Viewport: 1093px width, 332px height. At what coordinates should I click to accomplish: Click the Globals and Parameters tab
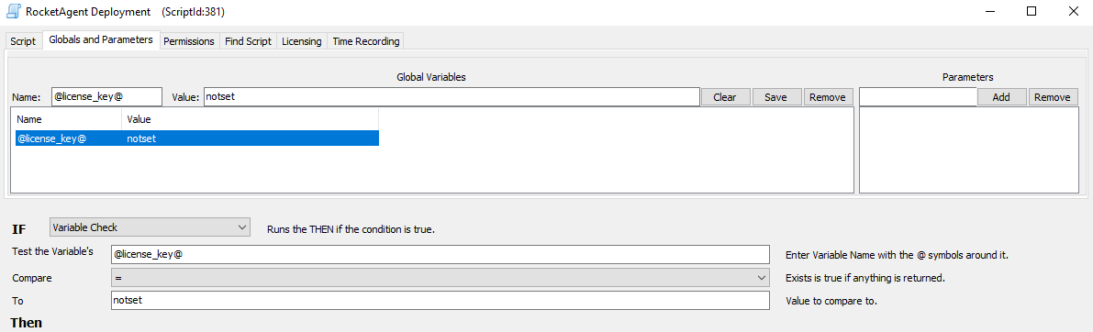click(101, 39)
